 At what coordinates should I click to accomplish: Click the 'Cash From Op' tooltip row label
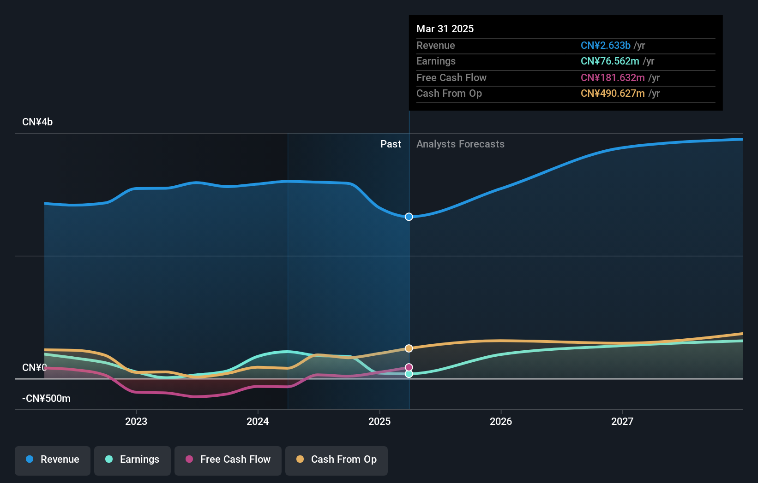pyautogui.click(x=449, y=94)
